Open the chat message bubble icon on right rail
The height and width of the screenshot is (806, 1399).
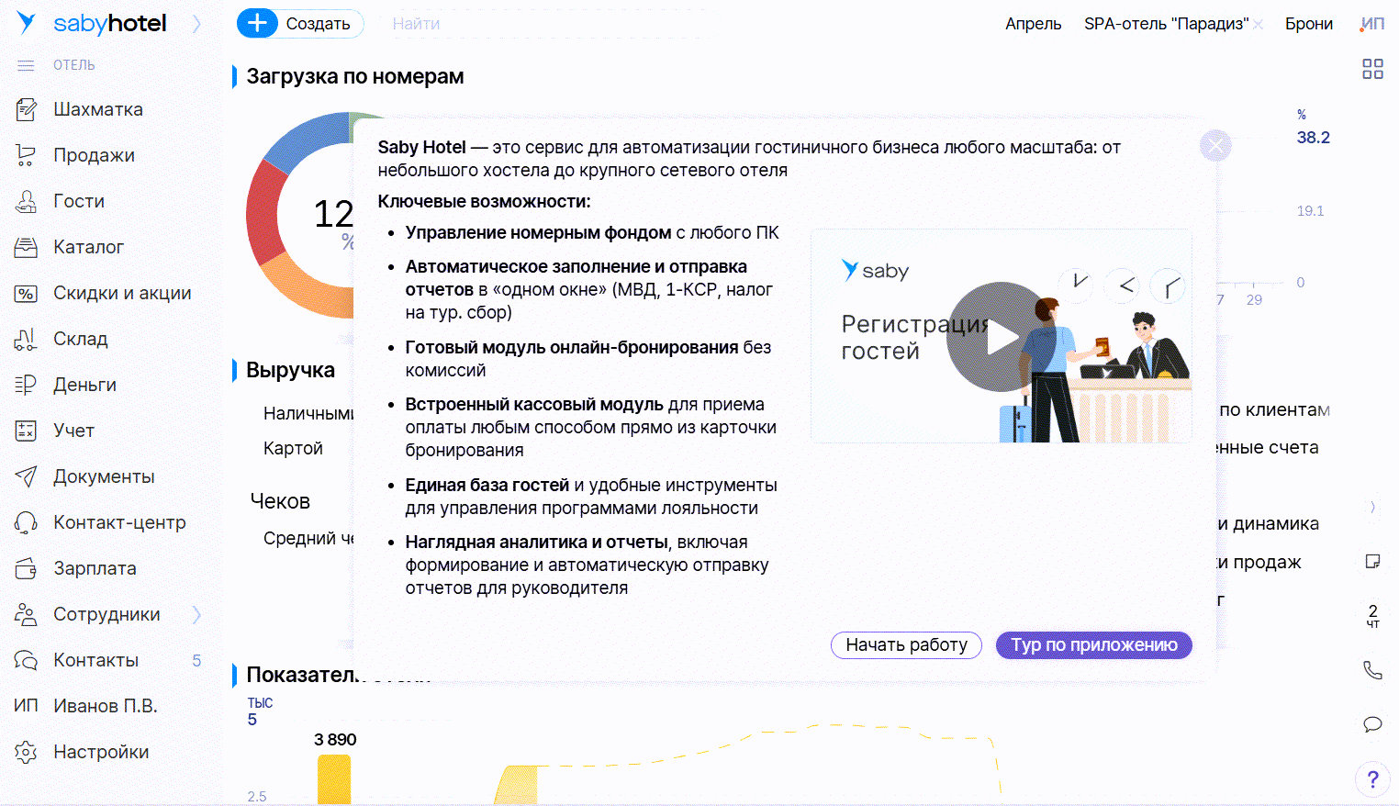tap(1372, 724)
